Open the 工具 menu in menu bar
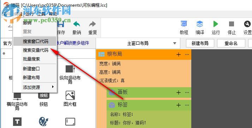Screen dimensions: 252x128 coord(41,14)
